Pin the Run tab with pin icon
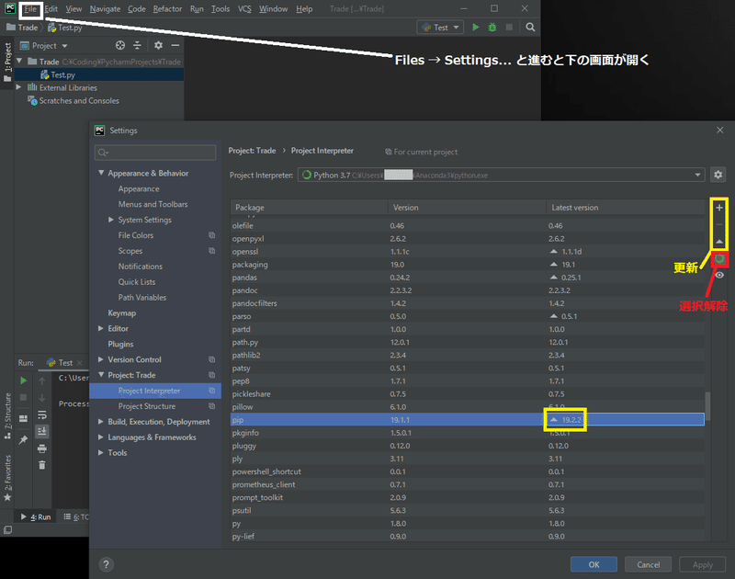Image resolution: width=735 pixels, height=579 pixels. pos(24,439)
